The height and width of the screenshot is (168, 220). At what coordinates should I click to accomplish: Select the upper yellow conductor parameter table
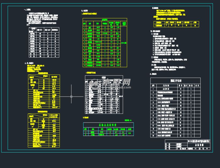[44, 91]
